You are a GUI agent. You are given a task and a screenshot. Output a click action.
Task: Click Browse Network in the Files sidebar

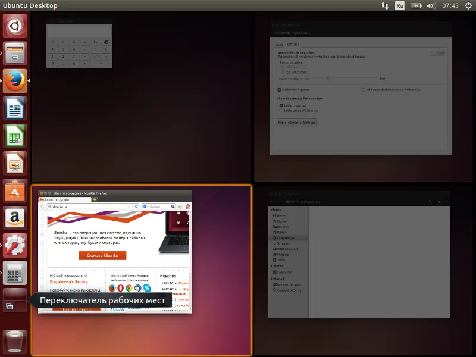(x=287, y=285)
